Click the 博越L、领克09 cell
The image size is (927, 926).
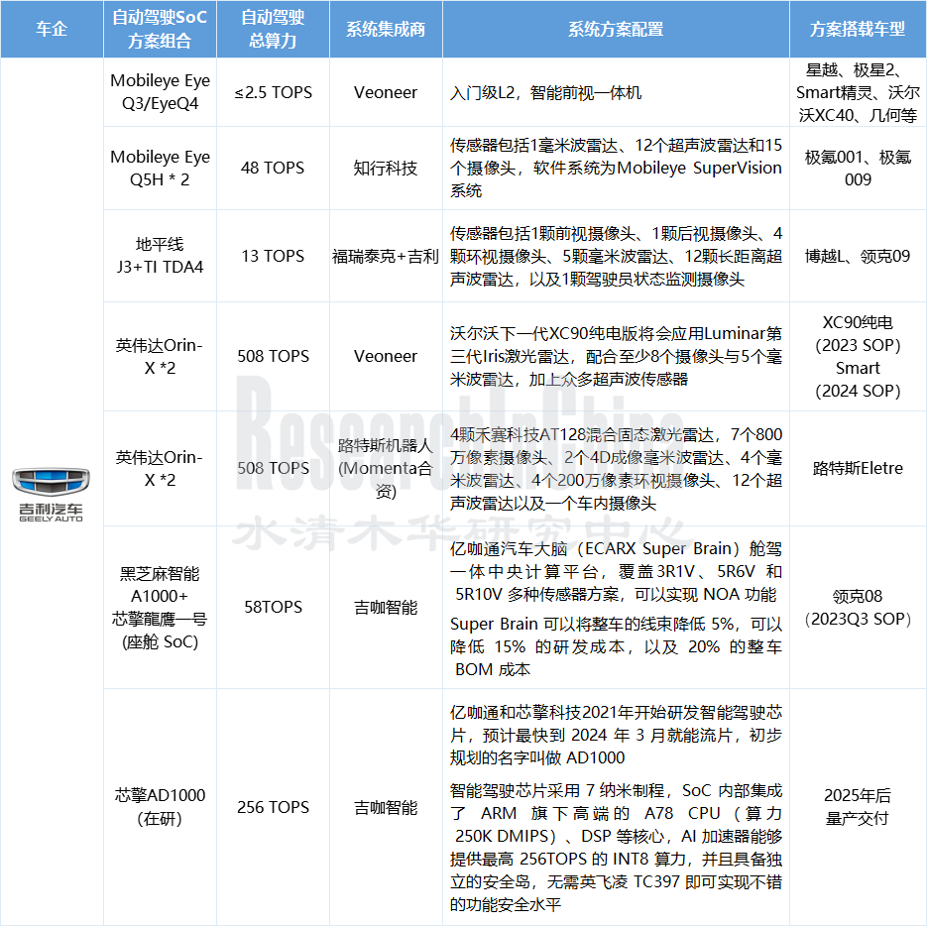[x=858, y=256]
